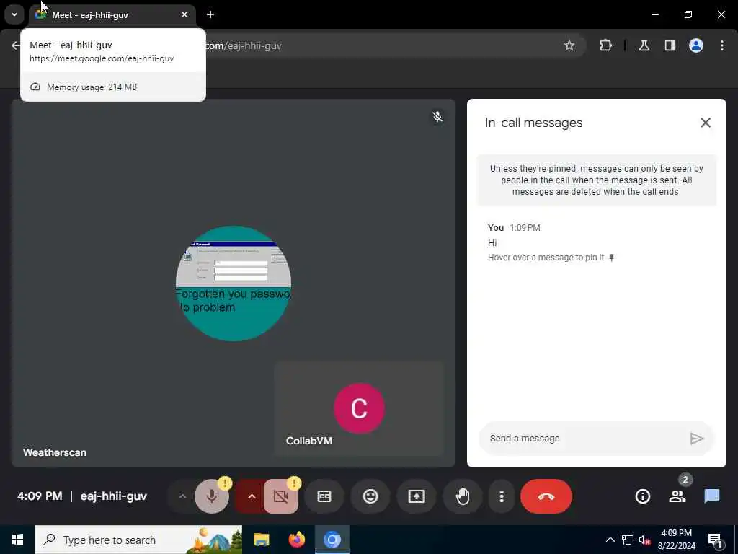Click the Chrome taskbar icon
Screen dimensions: 738x554
(x=332, y=540)
